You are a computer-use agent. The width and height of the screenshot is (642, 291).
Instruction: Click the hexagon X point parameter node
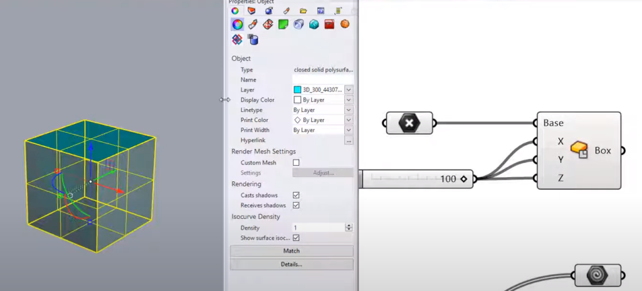click(x=409, y=123)
